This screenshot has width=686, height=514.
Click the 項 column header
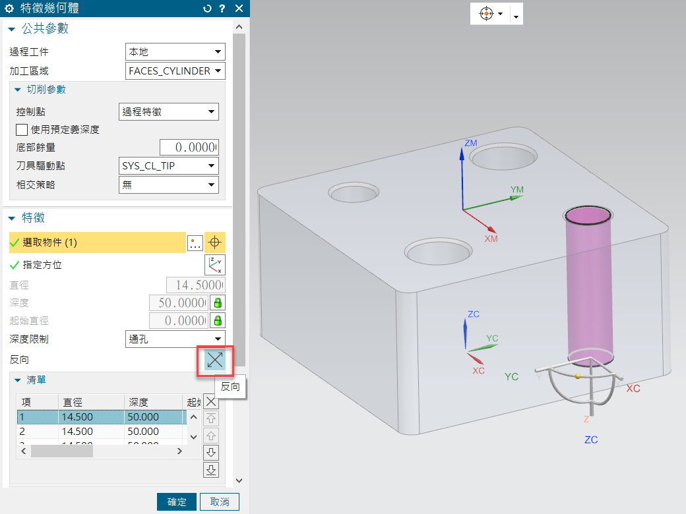click(38, 402)
